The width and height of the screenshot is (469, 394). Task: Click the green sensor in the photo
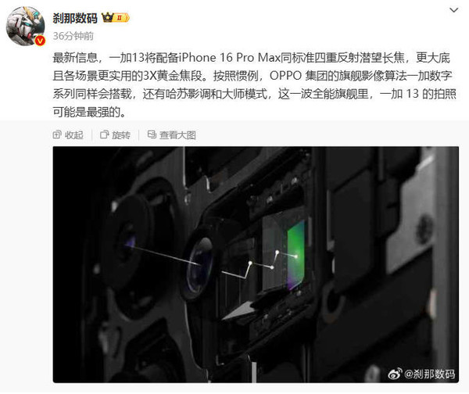pos(296,256)
